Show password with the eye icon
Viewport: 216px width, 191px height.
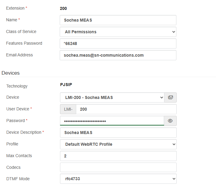[170, 121]
